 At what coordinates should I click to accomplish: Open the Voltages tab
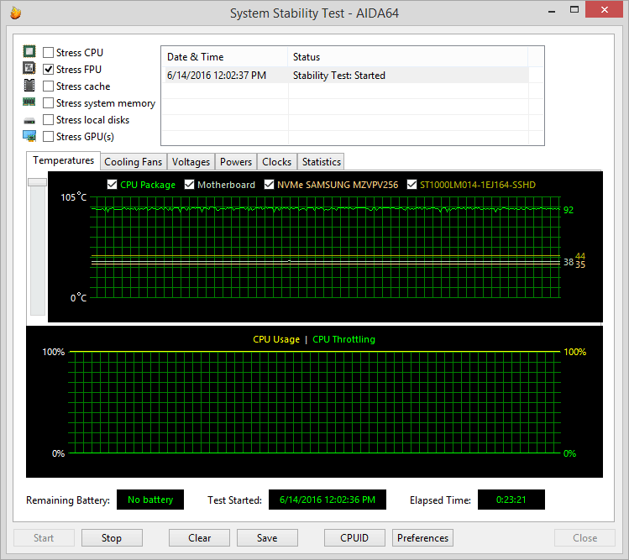point(191,162)
